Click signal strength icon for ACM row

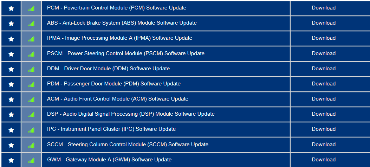point(31,99)
